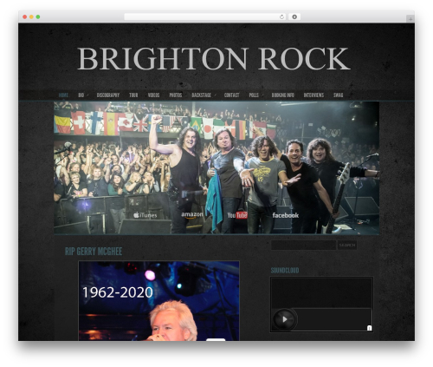Maximize window with the green button
This screenshot has height=367, width=433.
(38, 16)
